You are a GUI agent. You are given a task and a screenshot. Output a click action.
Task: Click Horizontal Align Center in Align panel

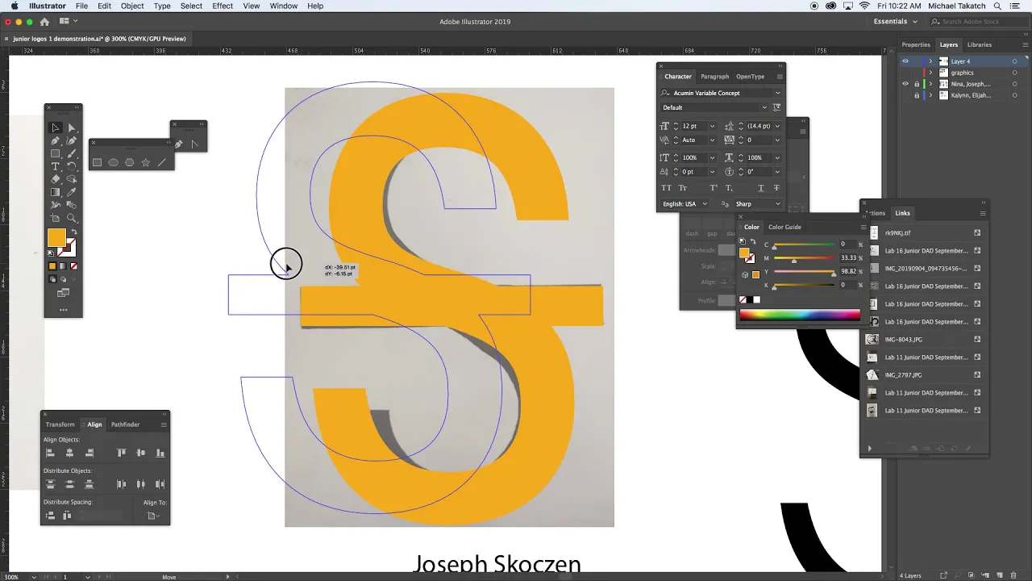click(x=69, y=454)
